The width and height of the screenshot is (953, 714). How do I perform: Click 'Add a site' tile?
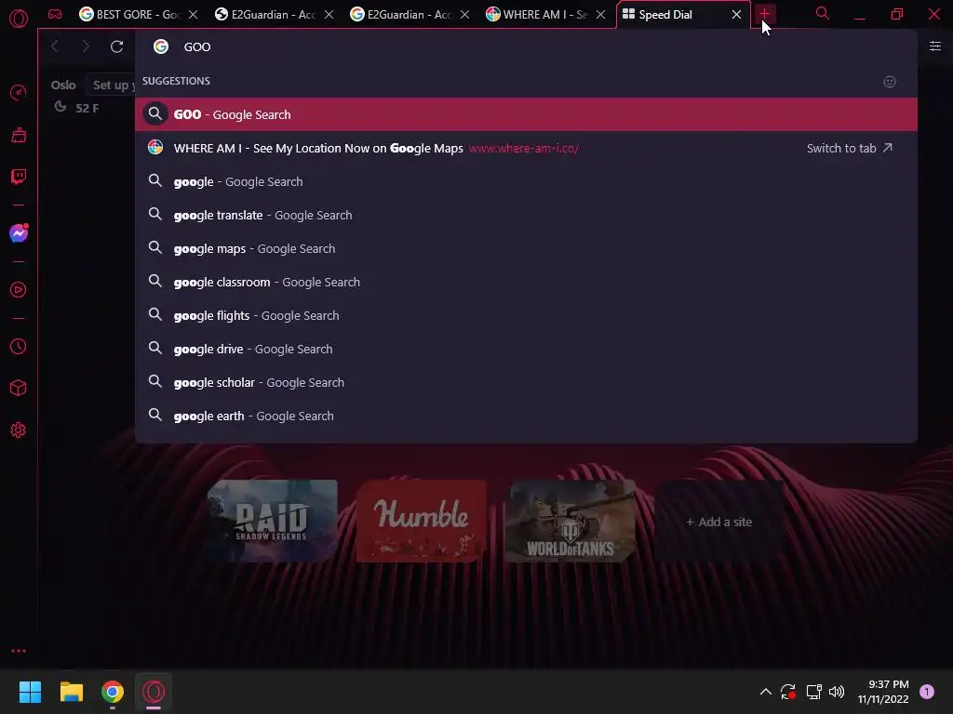tap(719, 521)
